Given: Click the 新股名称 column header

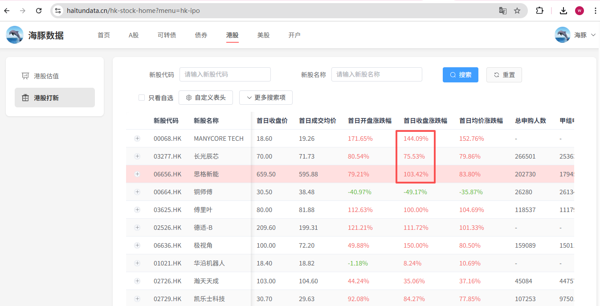Looking at the screenshot, I should (x=206, y=121).
